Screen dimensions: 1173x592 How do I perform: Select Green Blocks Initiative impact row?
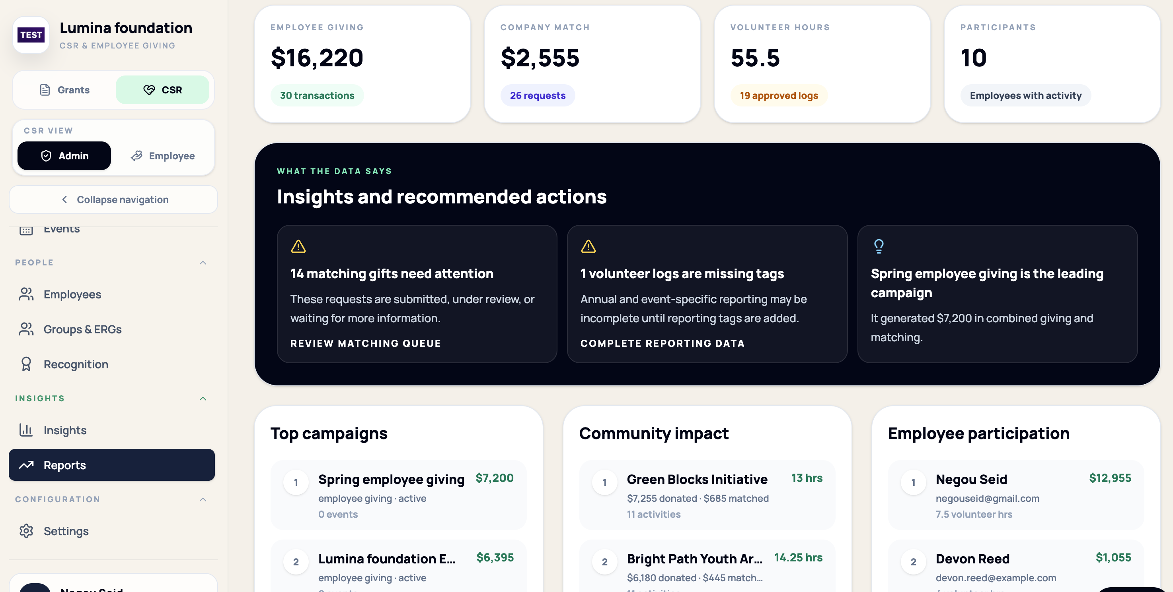(x=707, y=495)
